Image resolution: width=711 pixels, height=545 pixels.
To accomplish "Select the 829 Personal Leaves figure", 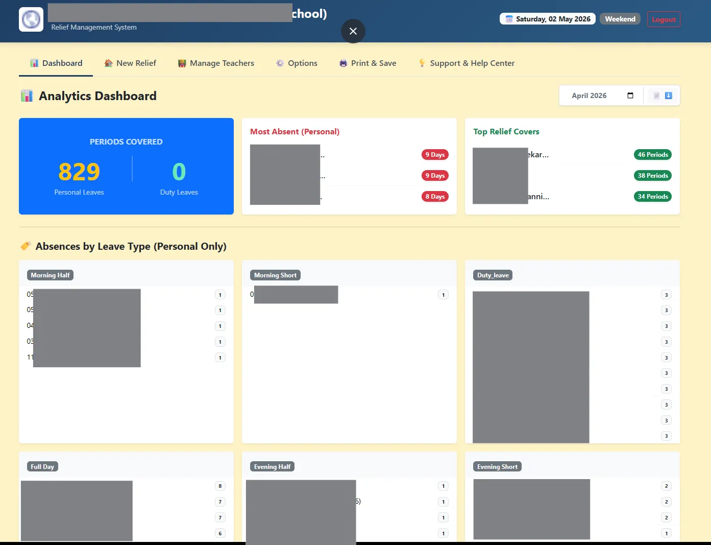I will 79,172.
